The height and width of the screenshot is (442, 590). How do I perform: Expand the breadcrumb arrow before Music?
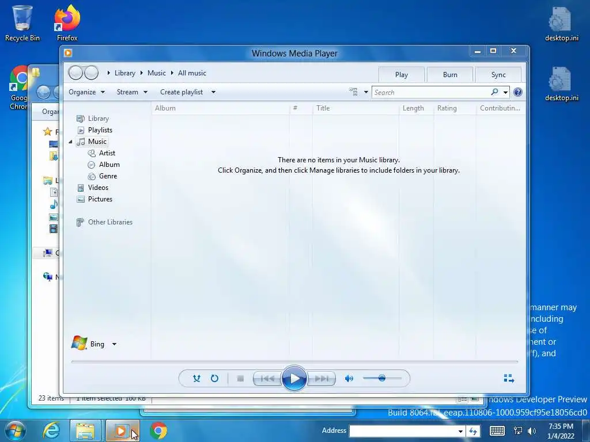tap(142, 73)
